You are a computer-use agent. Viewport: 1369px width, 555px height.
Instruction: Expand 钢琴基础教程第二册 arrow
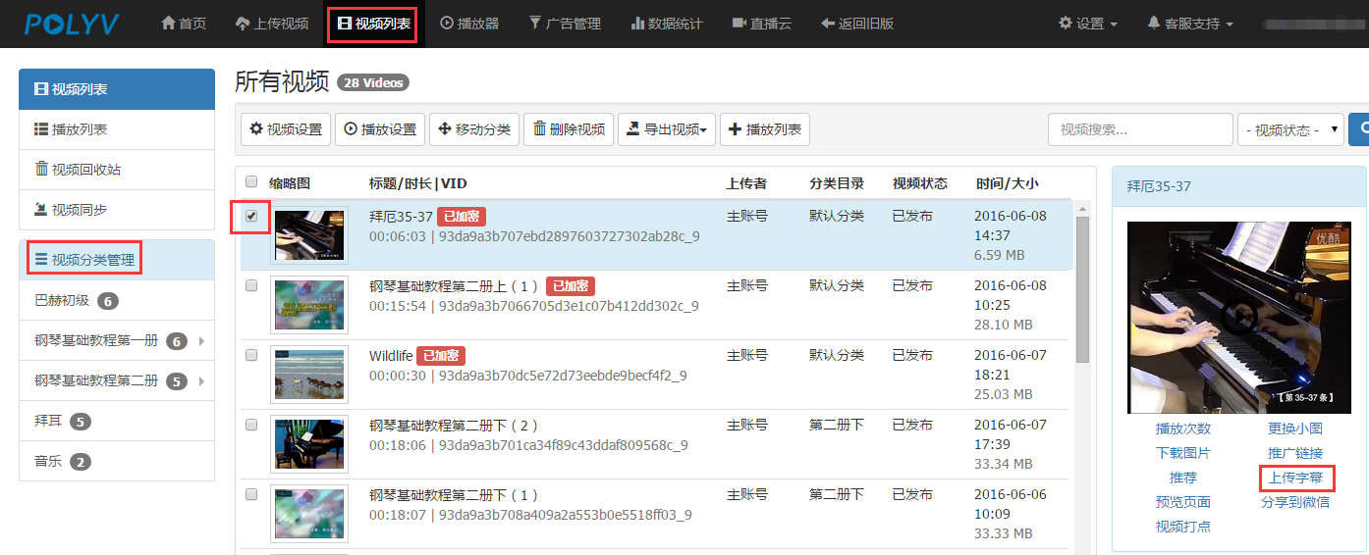pyautogui.click(x=201, y=381)
